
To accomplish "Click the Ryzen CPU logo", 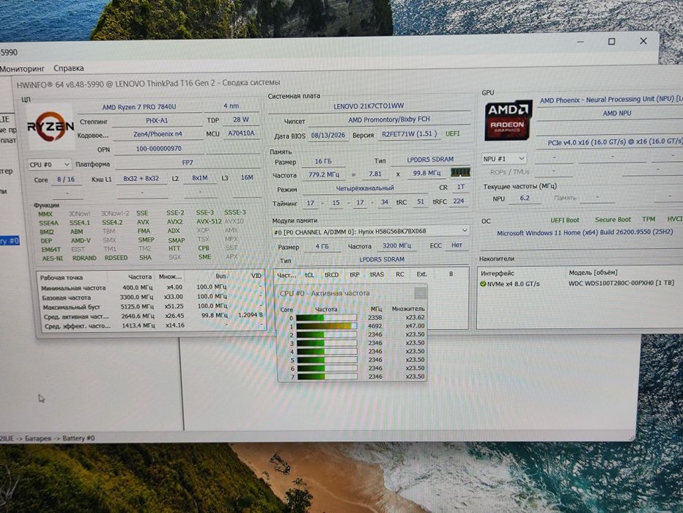I will point(51,128).
